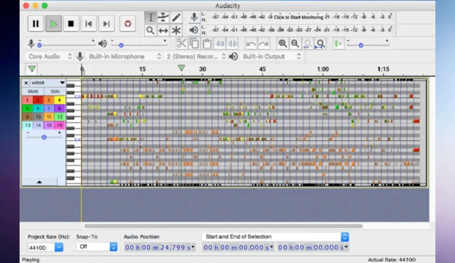Screen dimensions: 455x263
Task: Open the willtell track name menu
Action: [48, 83]
